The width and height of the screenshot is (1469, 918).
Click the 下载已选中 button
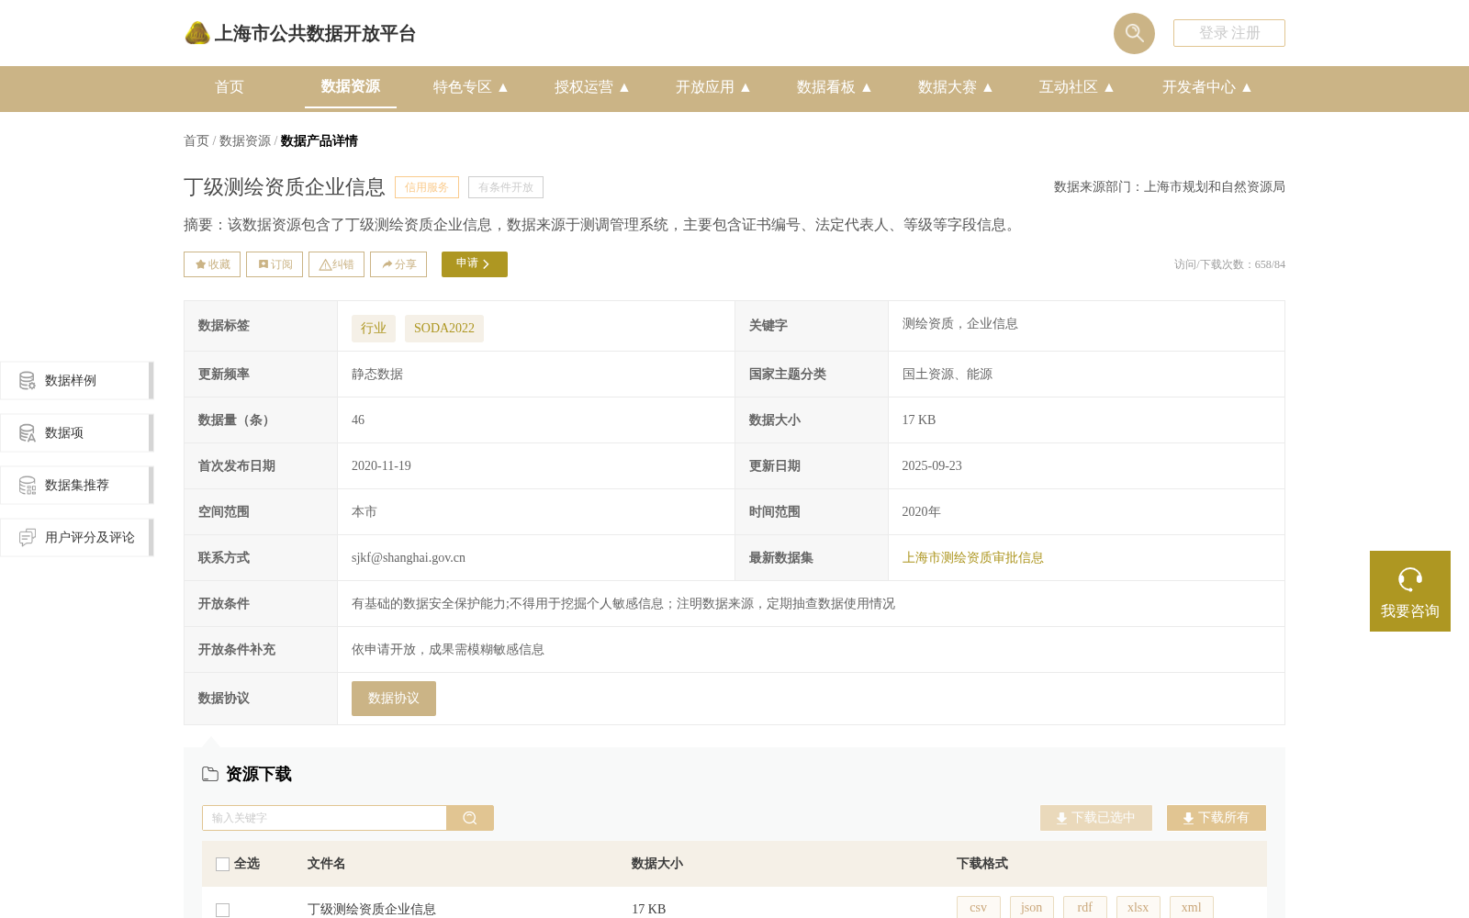1096,818
